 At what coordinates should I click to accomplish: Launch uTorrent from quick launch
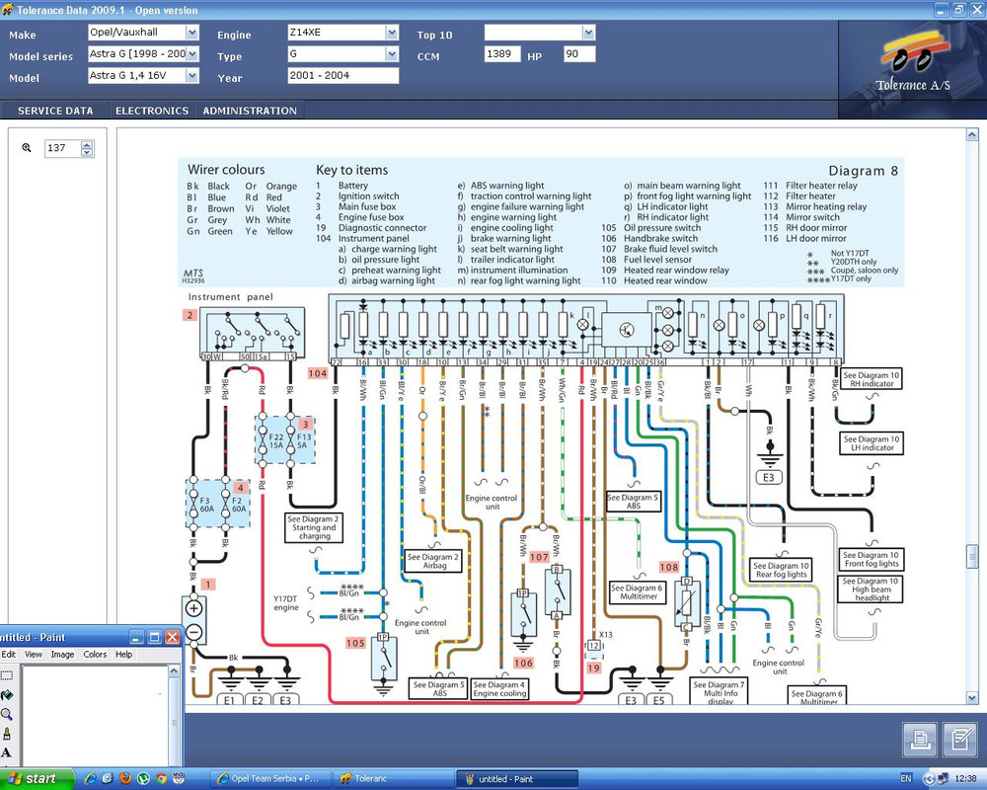pos(143,779)
